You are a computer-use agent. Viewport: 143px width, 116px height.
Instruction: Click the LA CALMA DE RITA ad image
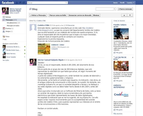pyautogui.click(x=121, y=66)
